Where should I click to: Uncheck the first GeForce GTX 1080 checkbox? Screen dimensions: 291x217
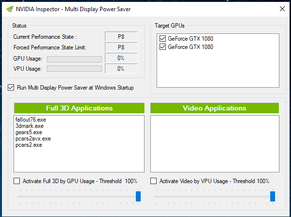tap(162, 38)
